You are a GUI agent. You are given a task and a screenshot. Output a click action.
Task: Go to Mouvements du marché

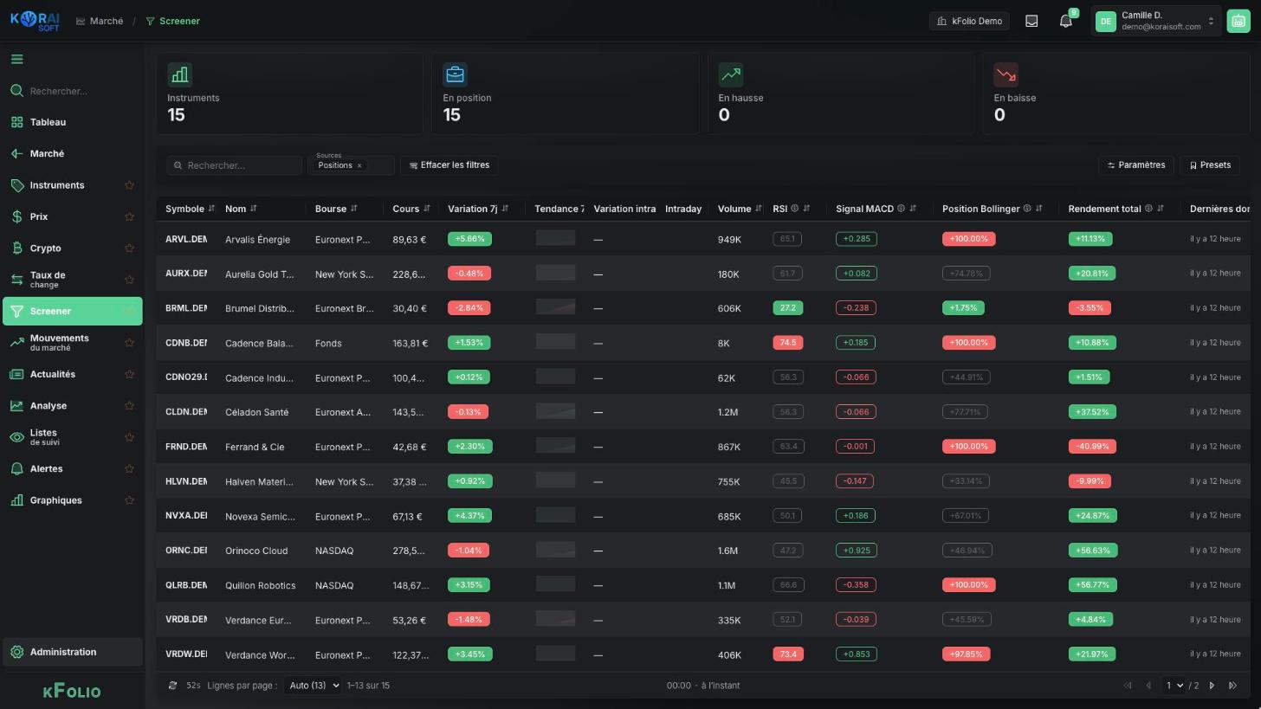pos(73,343)
